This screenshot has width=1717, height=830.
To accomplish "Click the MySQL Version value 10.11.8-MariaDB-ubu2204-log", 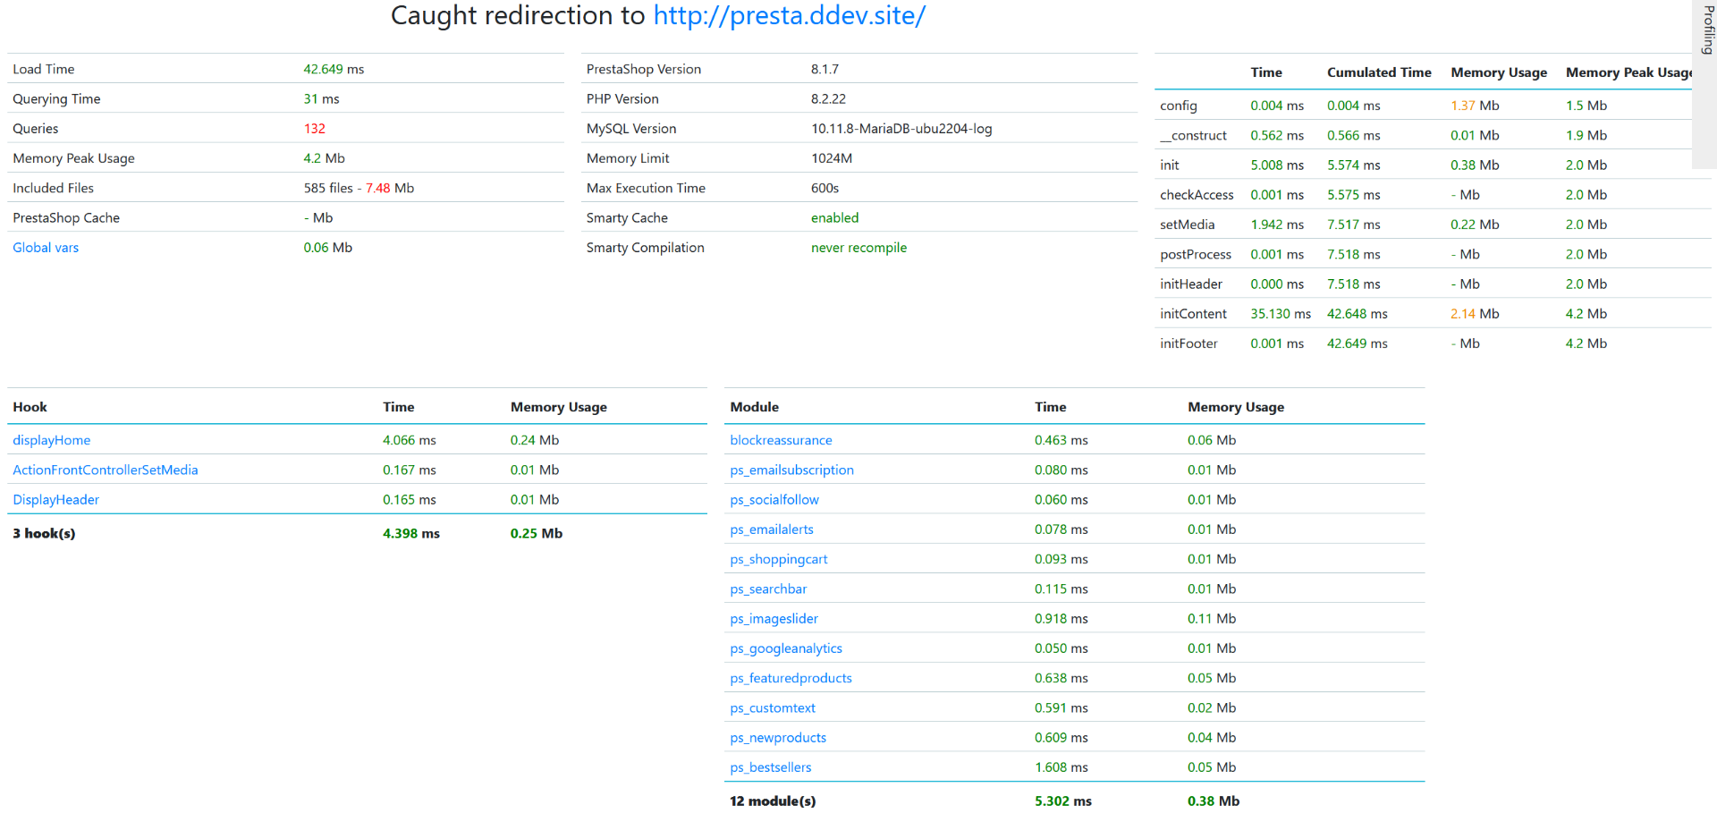I will click(x=901, y=129).
